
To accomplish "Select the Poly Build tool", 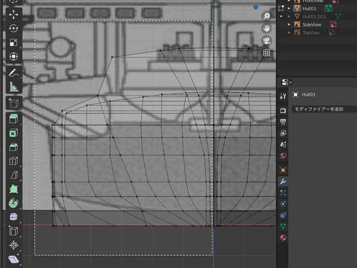I will pyautogui.click(x=13, y=189).
